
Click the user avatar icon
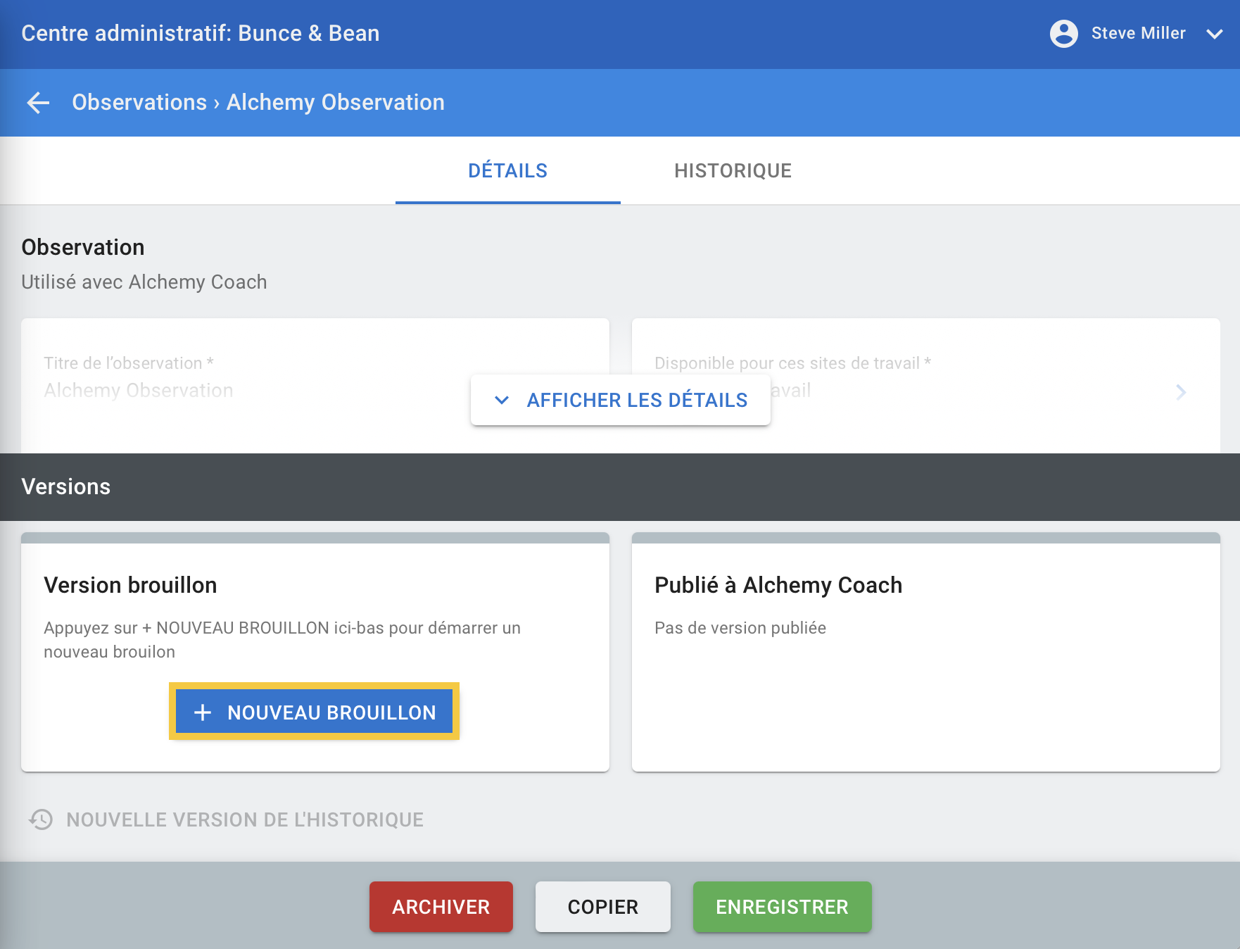coord(1063,33)
